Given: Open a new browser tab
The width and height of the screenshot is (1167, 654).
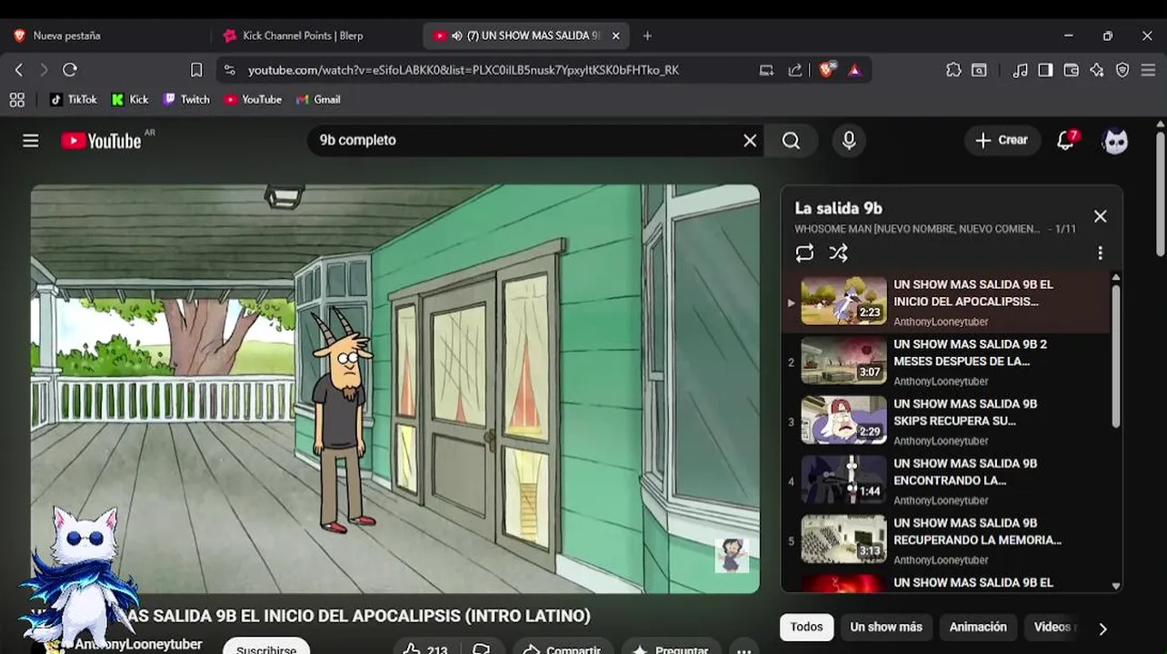Looking at the screenshot, I should [647, 35].
